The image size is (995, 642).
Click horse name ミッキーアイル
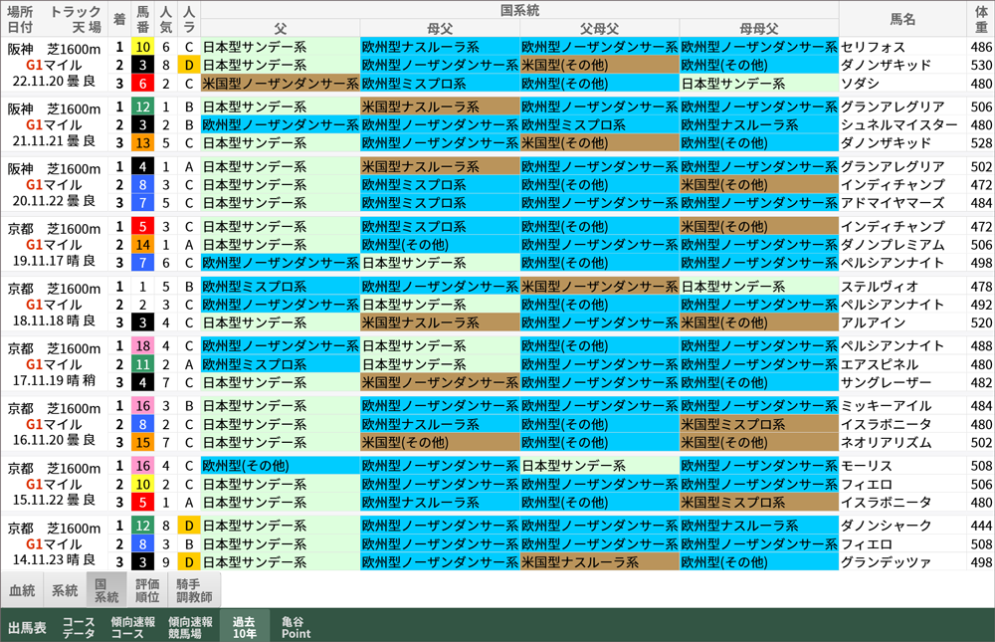[x=886, y=406]
